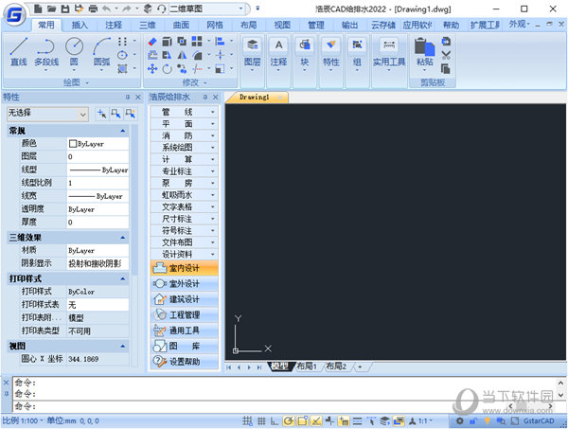
Task: Open the 比例 1:100 scale dropdown
Action: coord(23,420)
